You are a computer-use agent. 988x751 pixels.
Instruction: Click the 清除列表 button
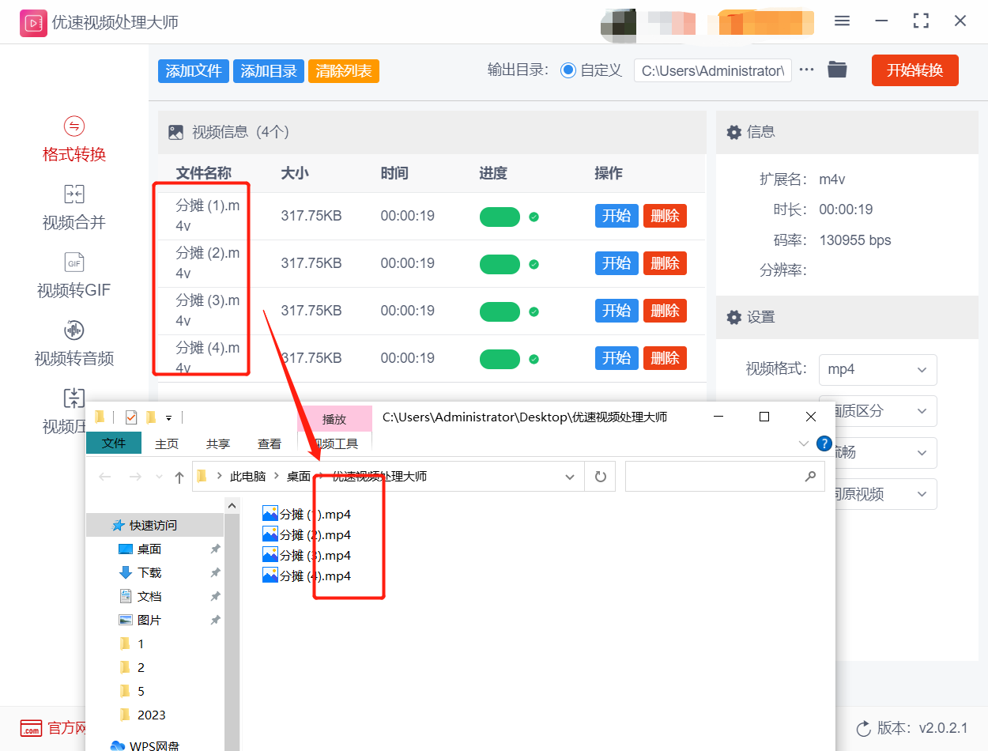pyautogui.click(x=344, y=70)
